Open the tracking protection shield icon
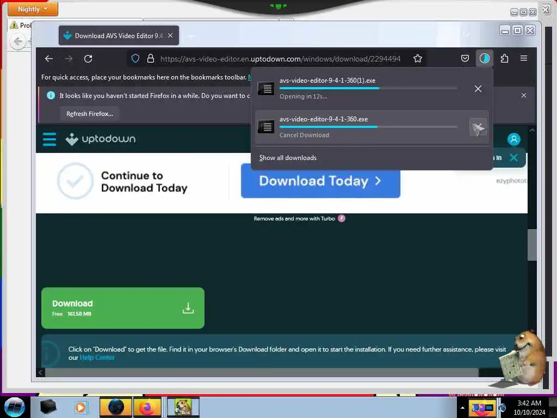The width and height of the screenshot is (557, 418). pos(135,59)
